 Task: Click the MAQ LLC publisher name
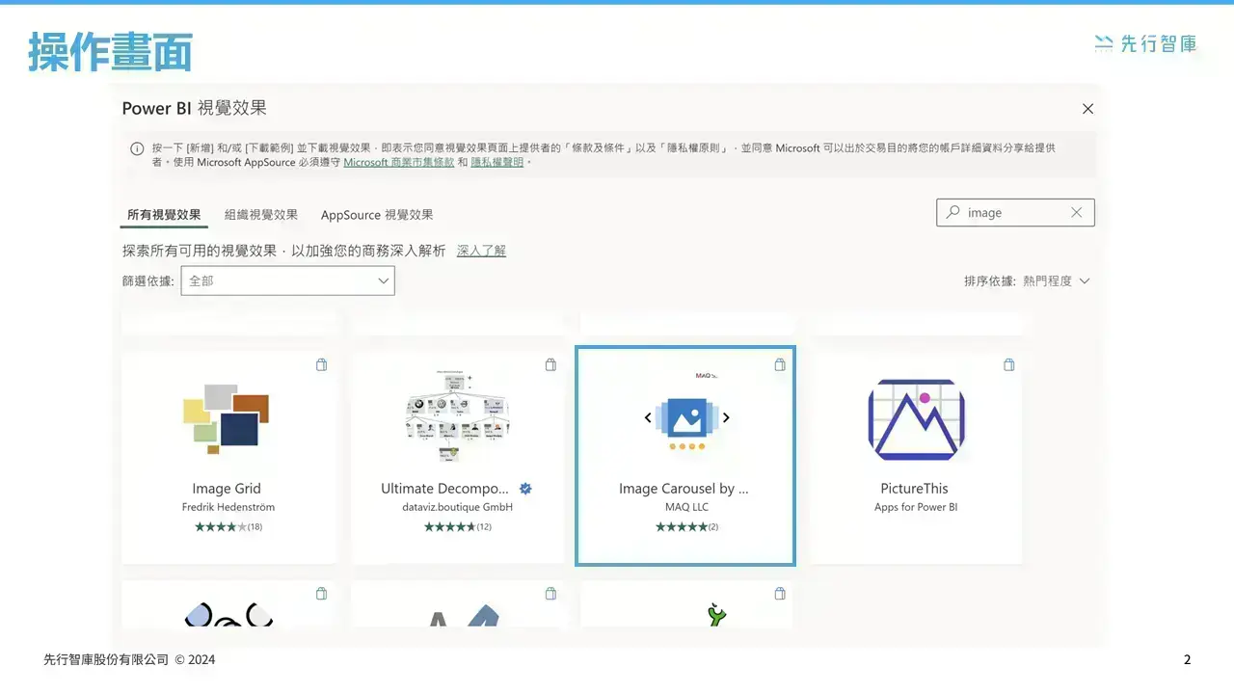pyautogui.click(x=686, y=507)
